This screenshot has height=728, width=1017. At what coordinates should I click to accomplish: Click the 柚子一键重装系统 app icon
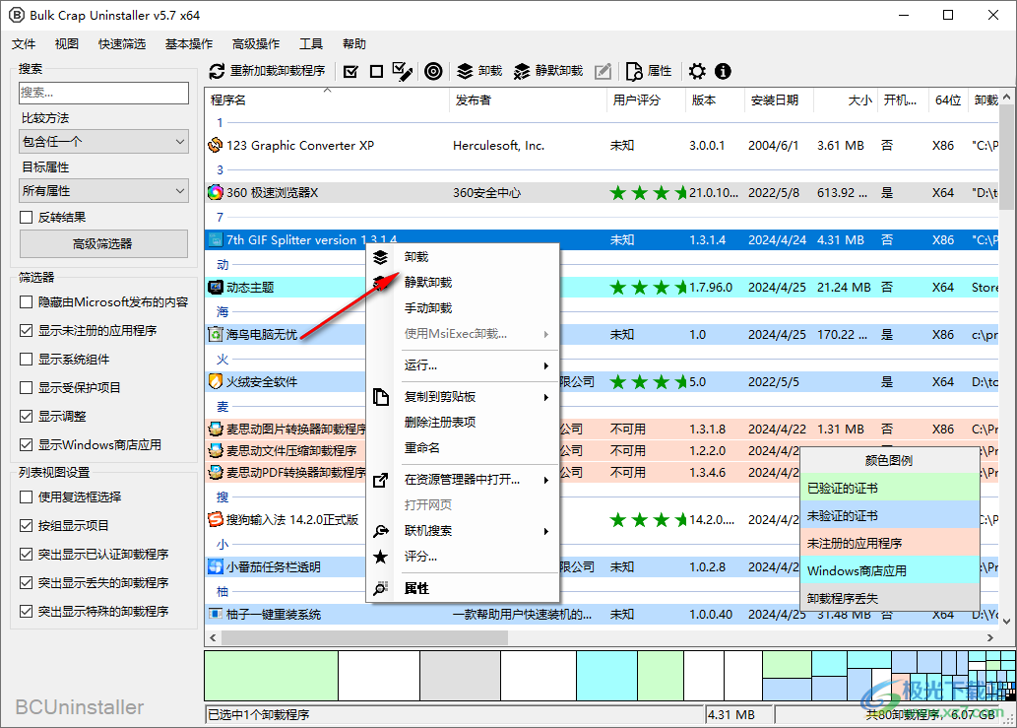pos(216,614)
